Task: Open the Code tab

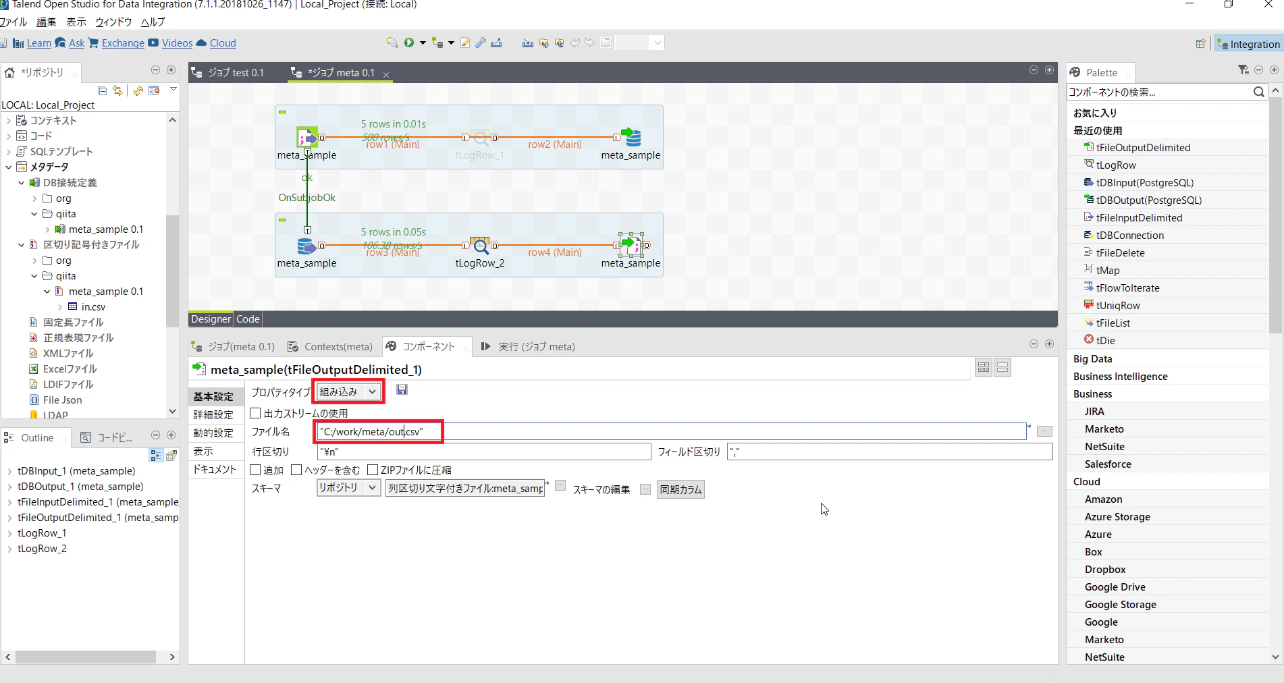Action: tap(248, 319)
